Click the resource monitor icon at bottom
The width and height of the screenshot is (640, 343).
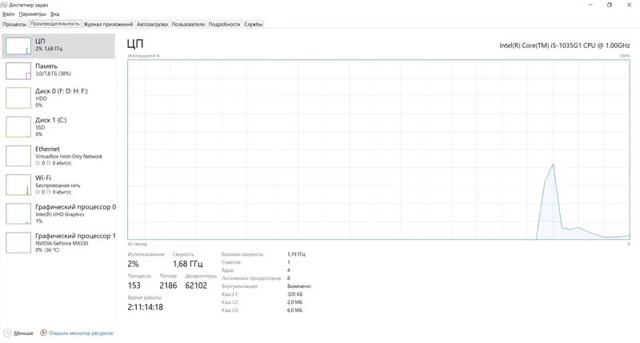[43, 333]
